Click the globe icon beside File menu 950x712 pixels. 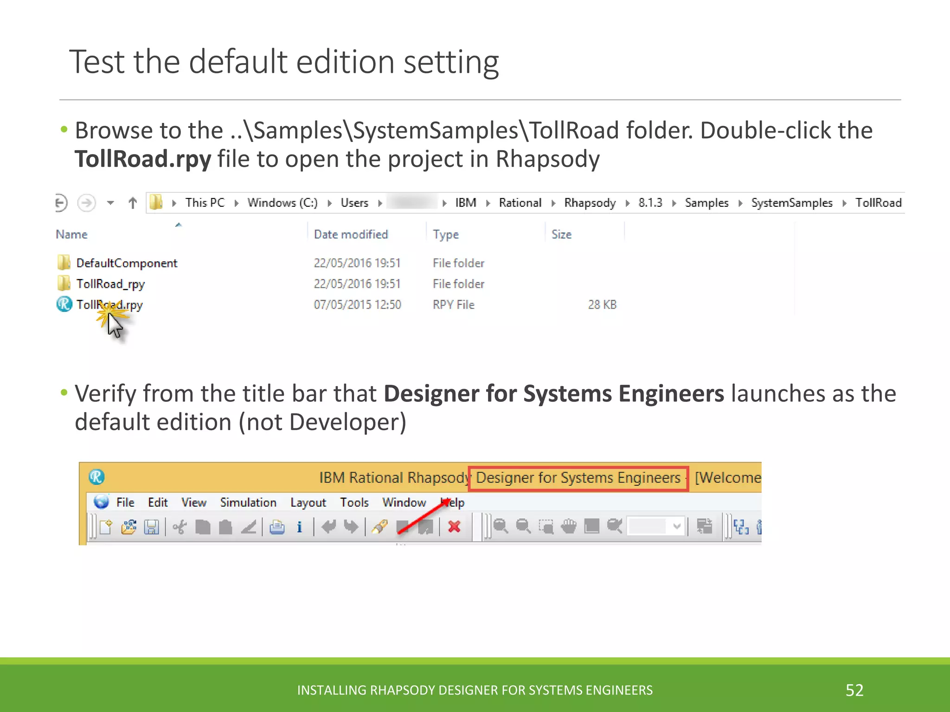pos(101,502)
